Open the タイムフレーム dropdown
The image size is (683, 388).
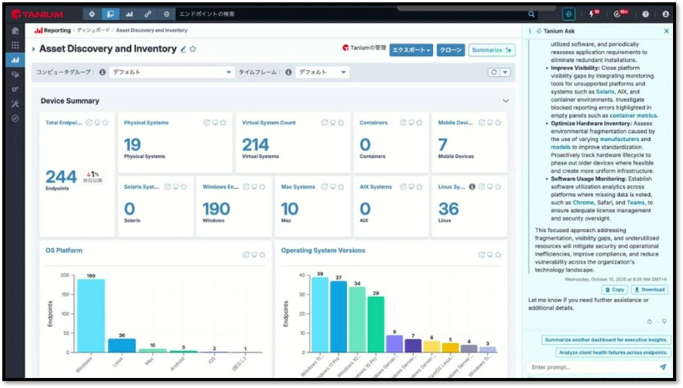click(322, 72)
